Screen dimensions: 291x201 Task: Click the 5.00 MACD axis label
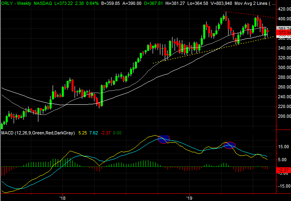point(282,160)
